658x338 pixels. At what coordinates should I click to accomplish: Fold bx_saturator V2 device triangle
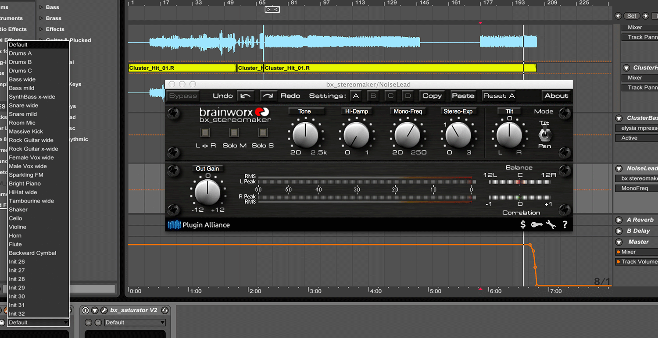point(94,310)
